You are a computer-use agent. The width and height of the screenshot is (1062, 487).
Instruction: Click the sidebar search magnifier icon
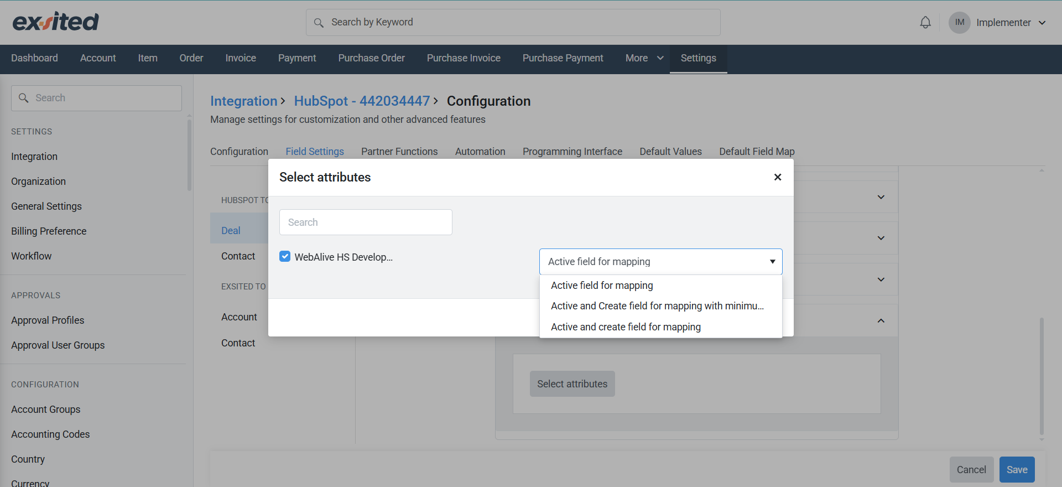(23, 98)
